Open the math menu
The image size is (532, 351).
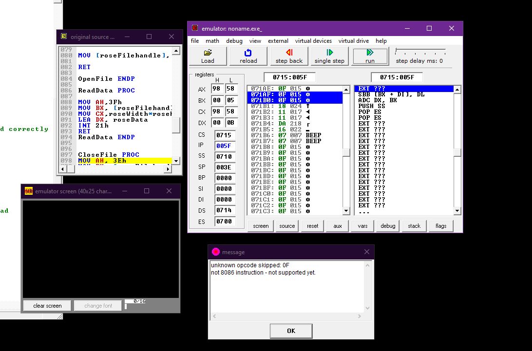tap(212, 41)
